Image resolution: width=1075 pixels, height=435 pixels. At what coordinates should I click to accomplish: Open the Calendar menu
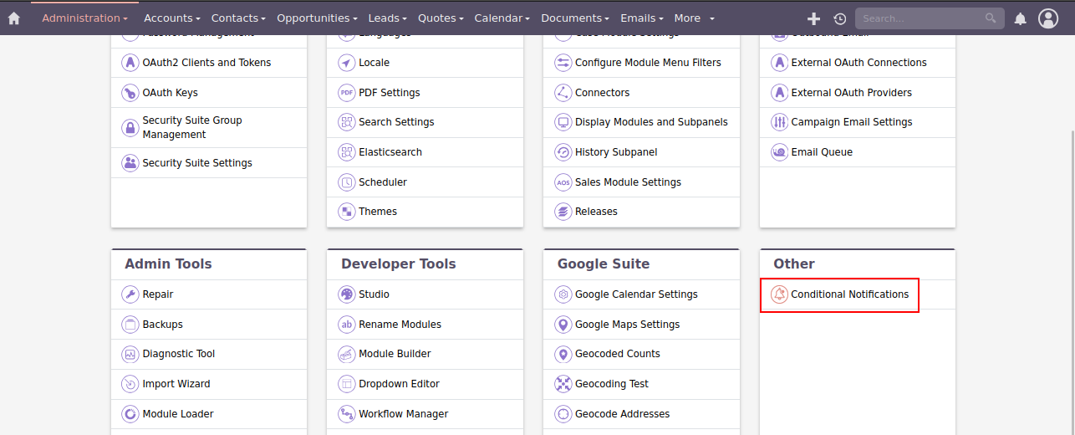coord(502,18)
